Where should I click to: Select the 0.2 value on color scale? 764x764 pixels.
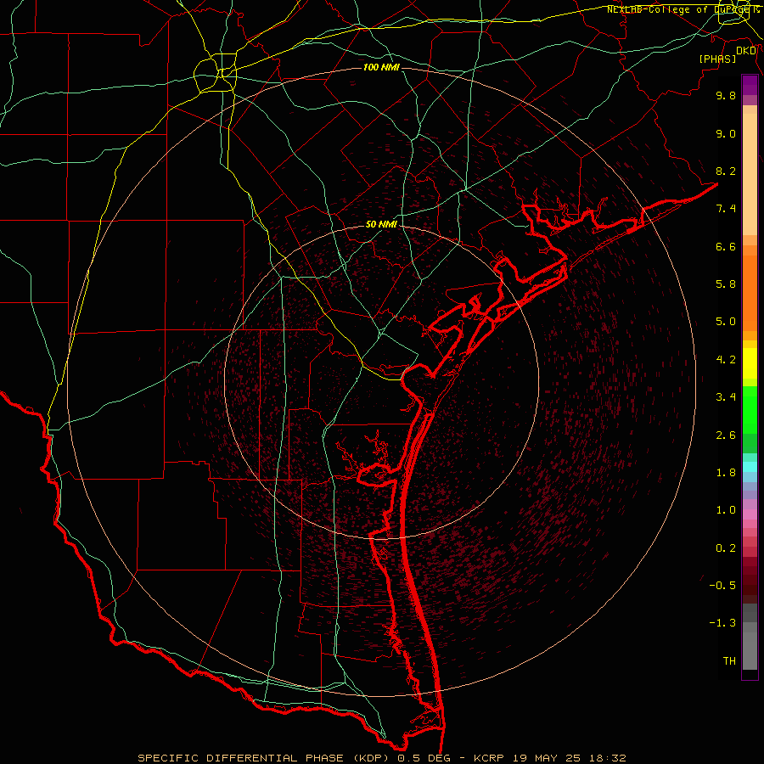tap(726, 548)
